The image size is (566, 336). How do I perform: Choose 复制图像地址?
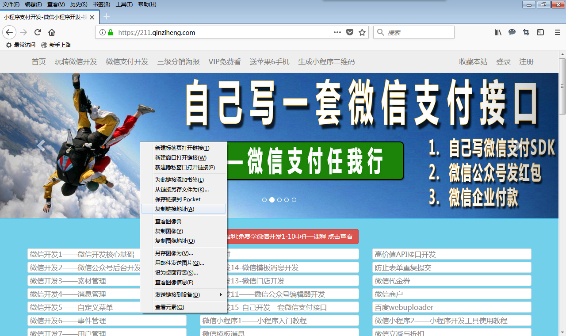pyautogui.click(x=183, y=241)
